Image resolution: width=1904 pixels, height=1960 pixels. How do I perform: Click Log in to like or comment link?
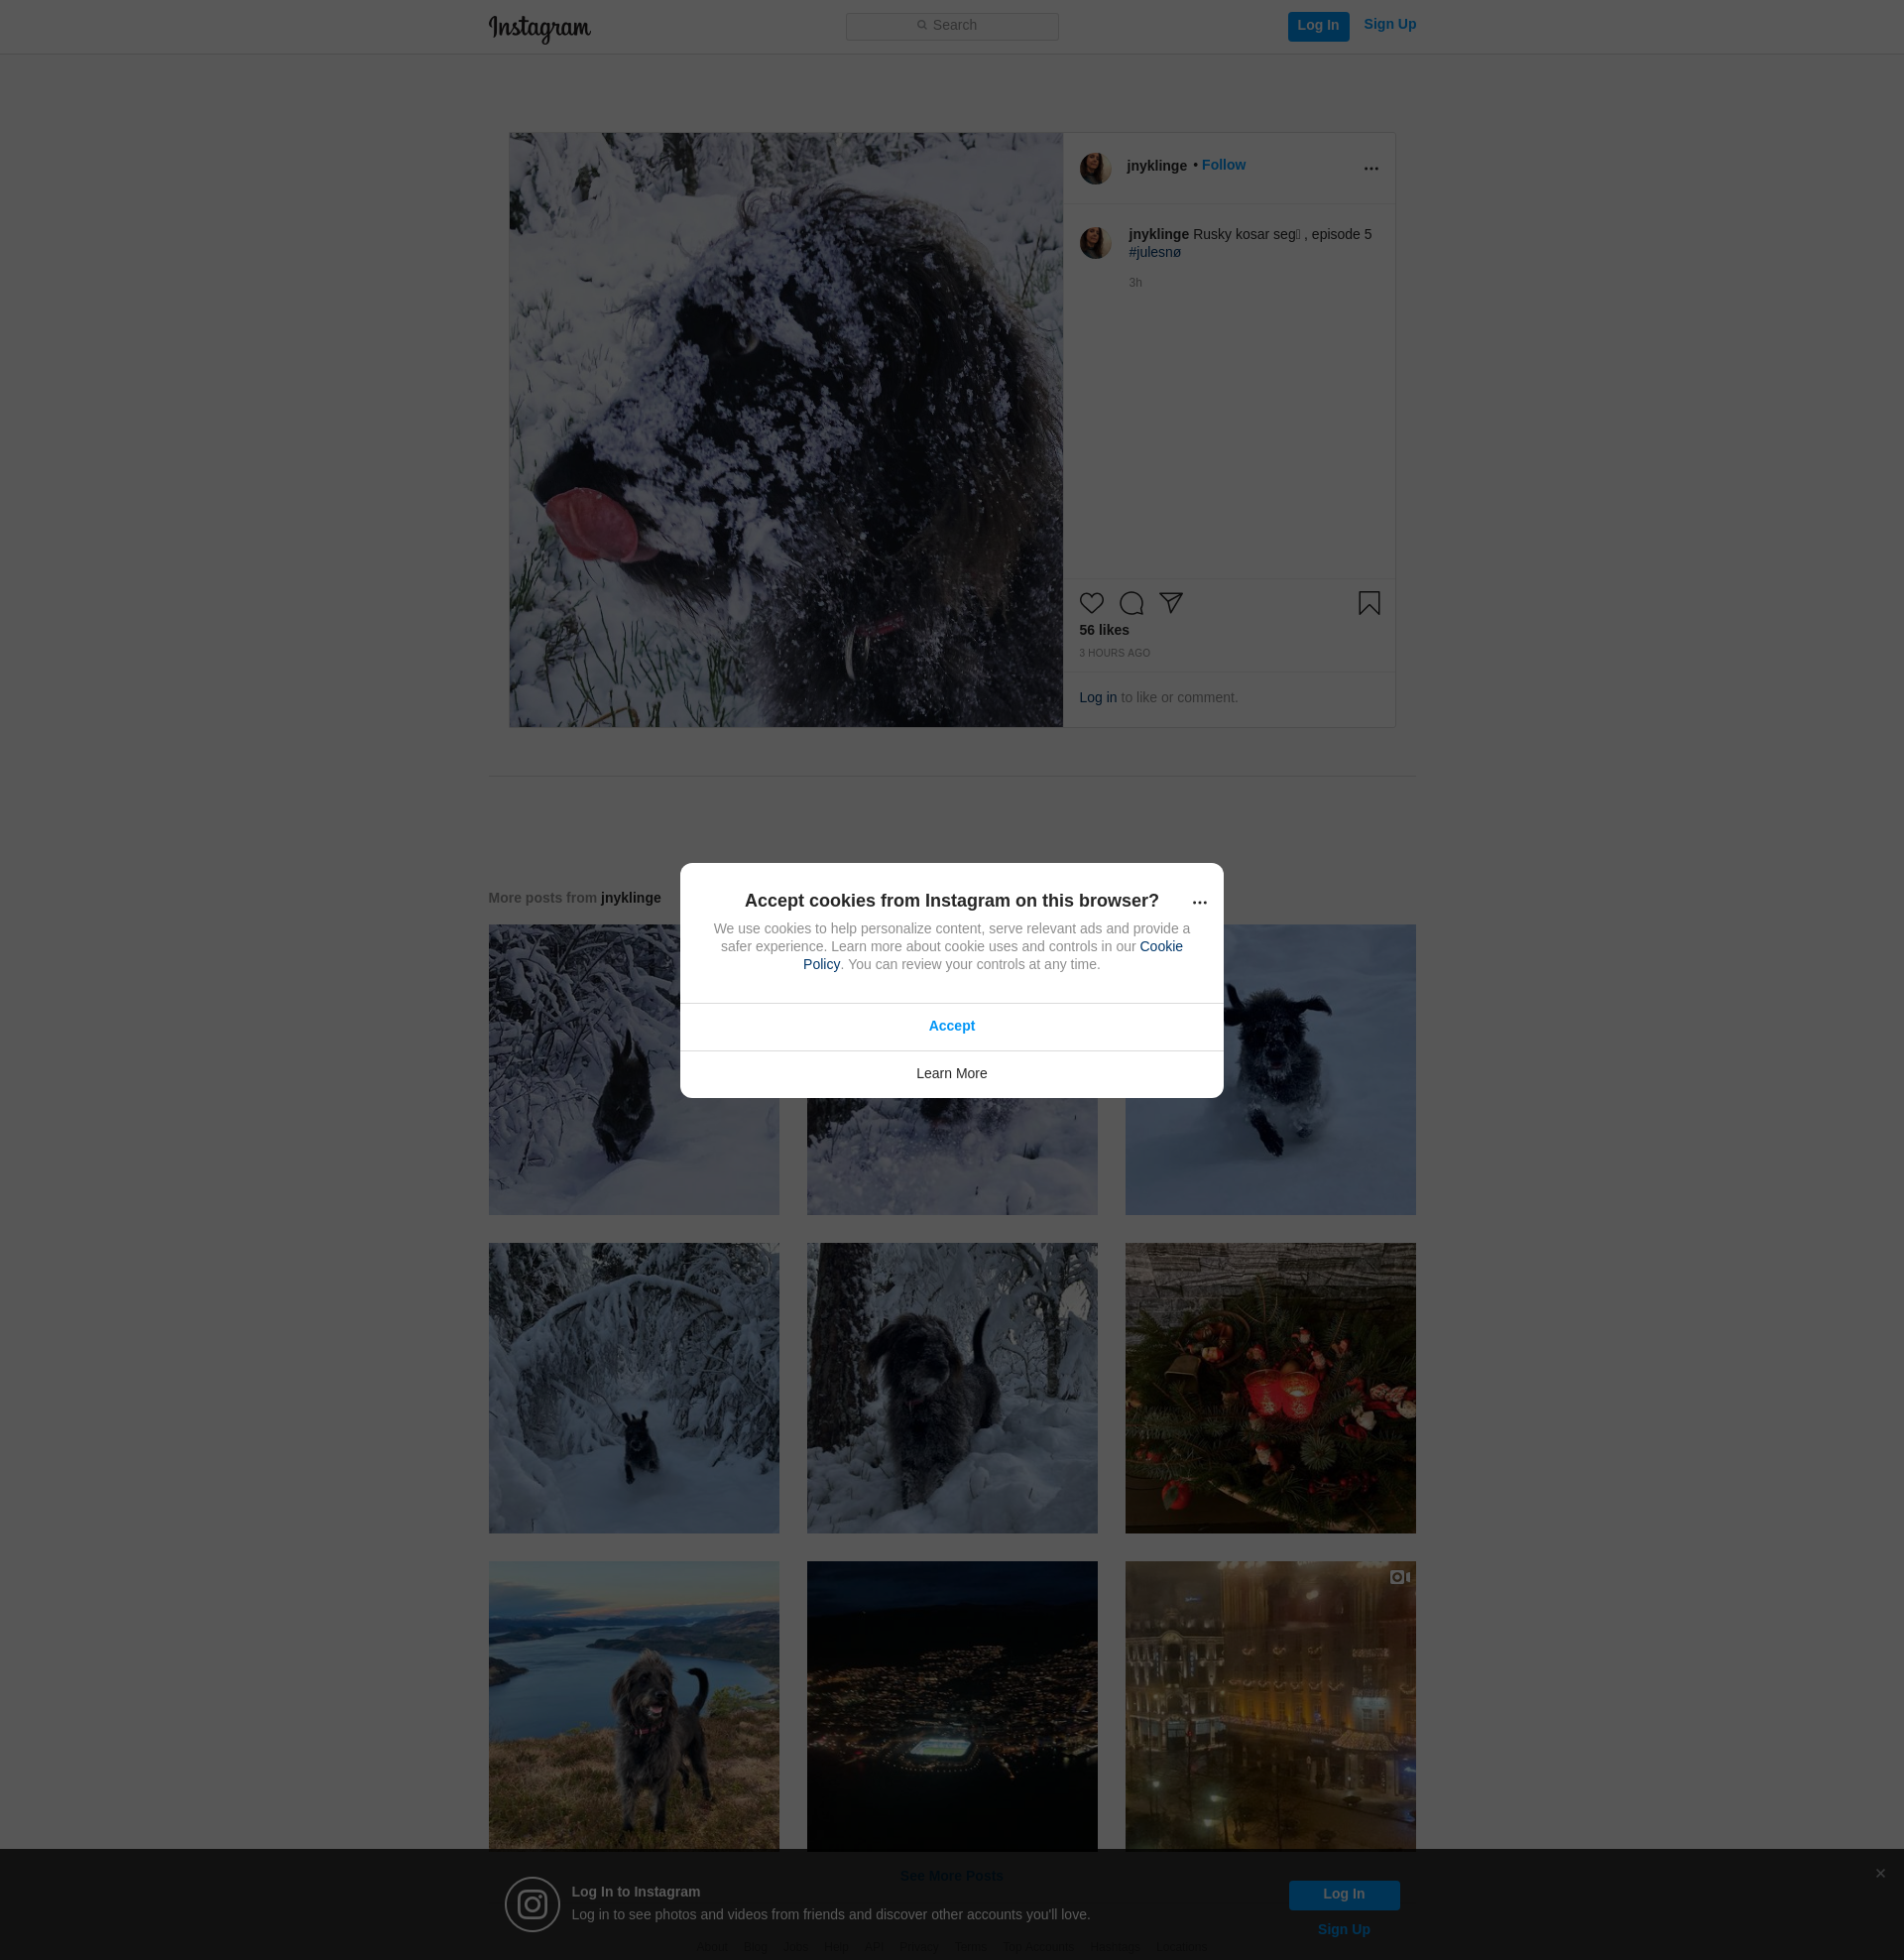(x=1097, y=698)
